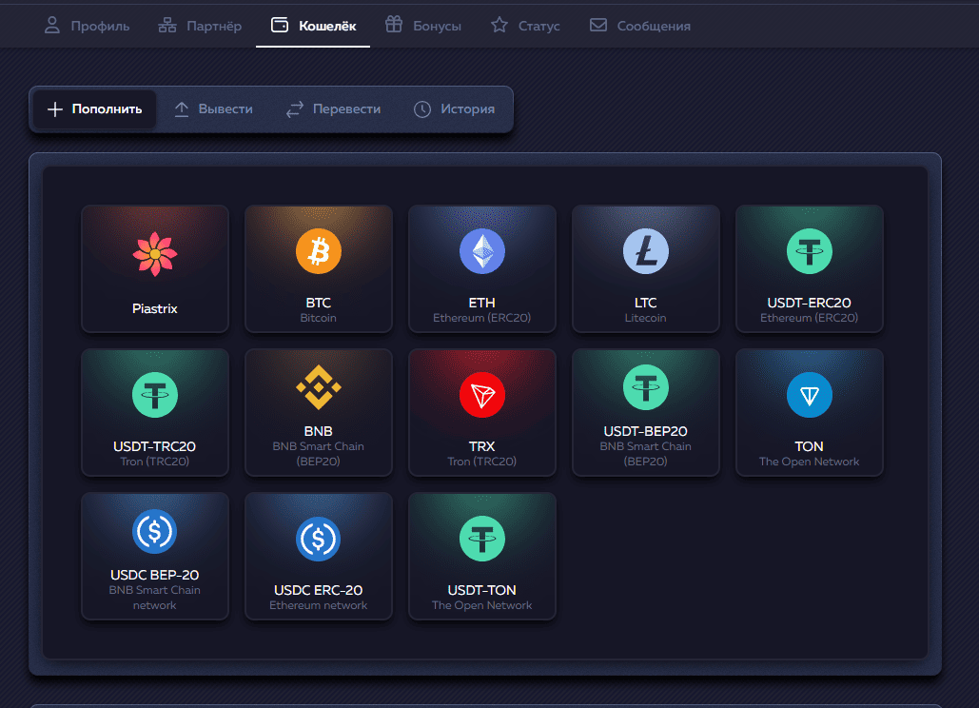Click the USDC ERC-20 label text
Image resolution: width=979 pixels, height=708 pixels.
319,590
